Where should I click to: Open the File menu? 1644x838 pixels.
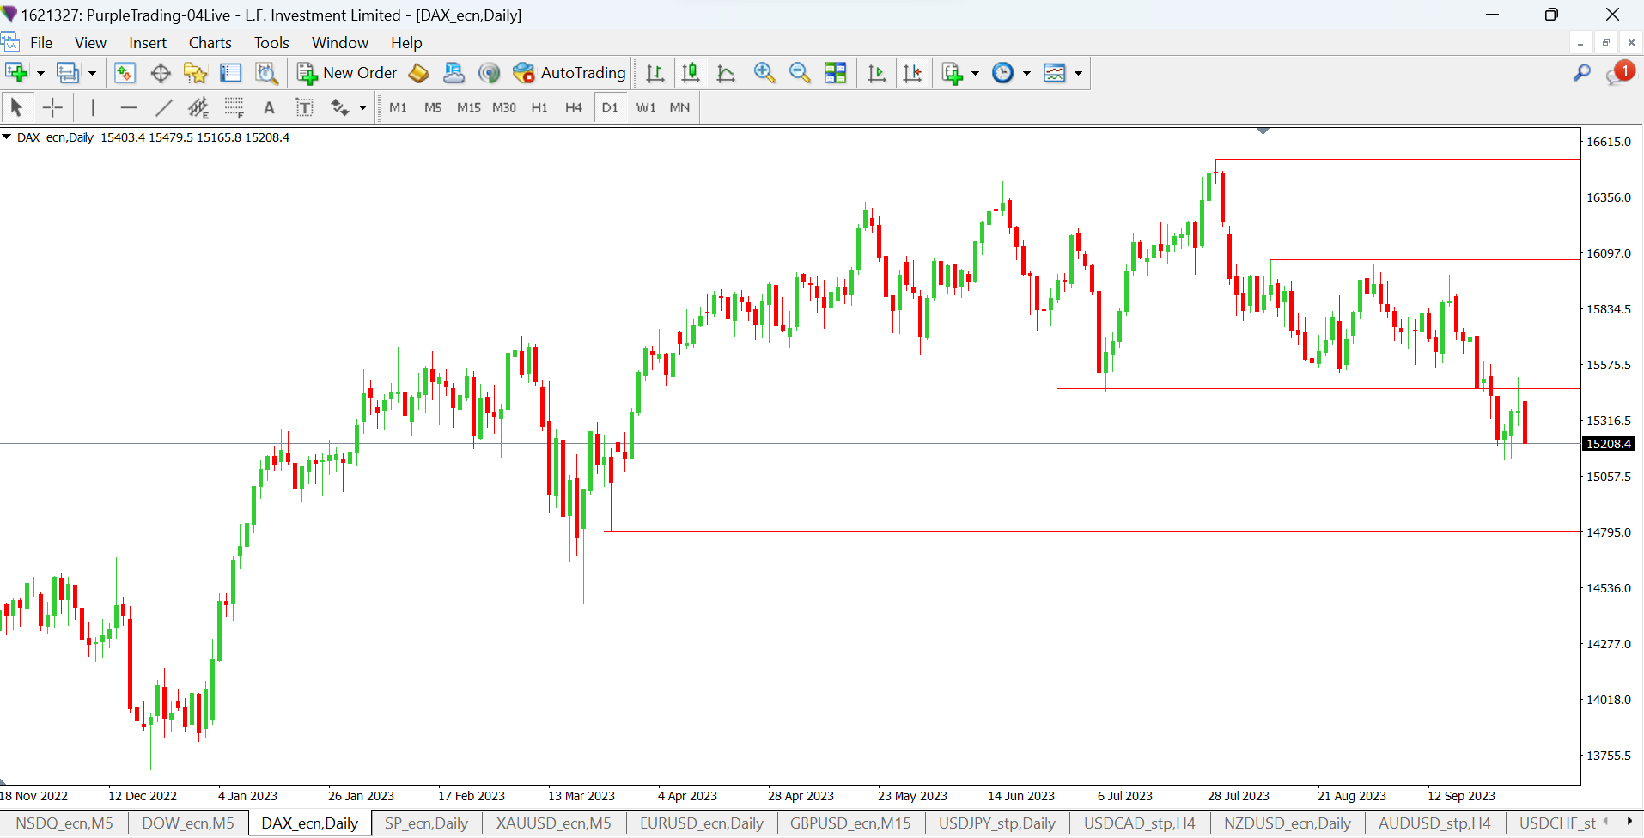pos(41,43)
